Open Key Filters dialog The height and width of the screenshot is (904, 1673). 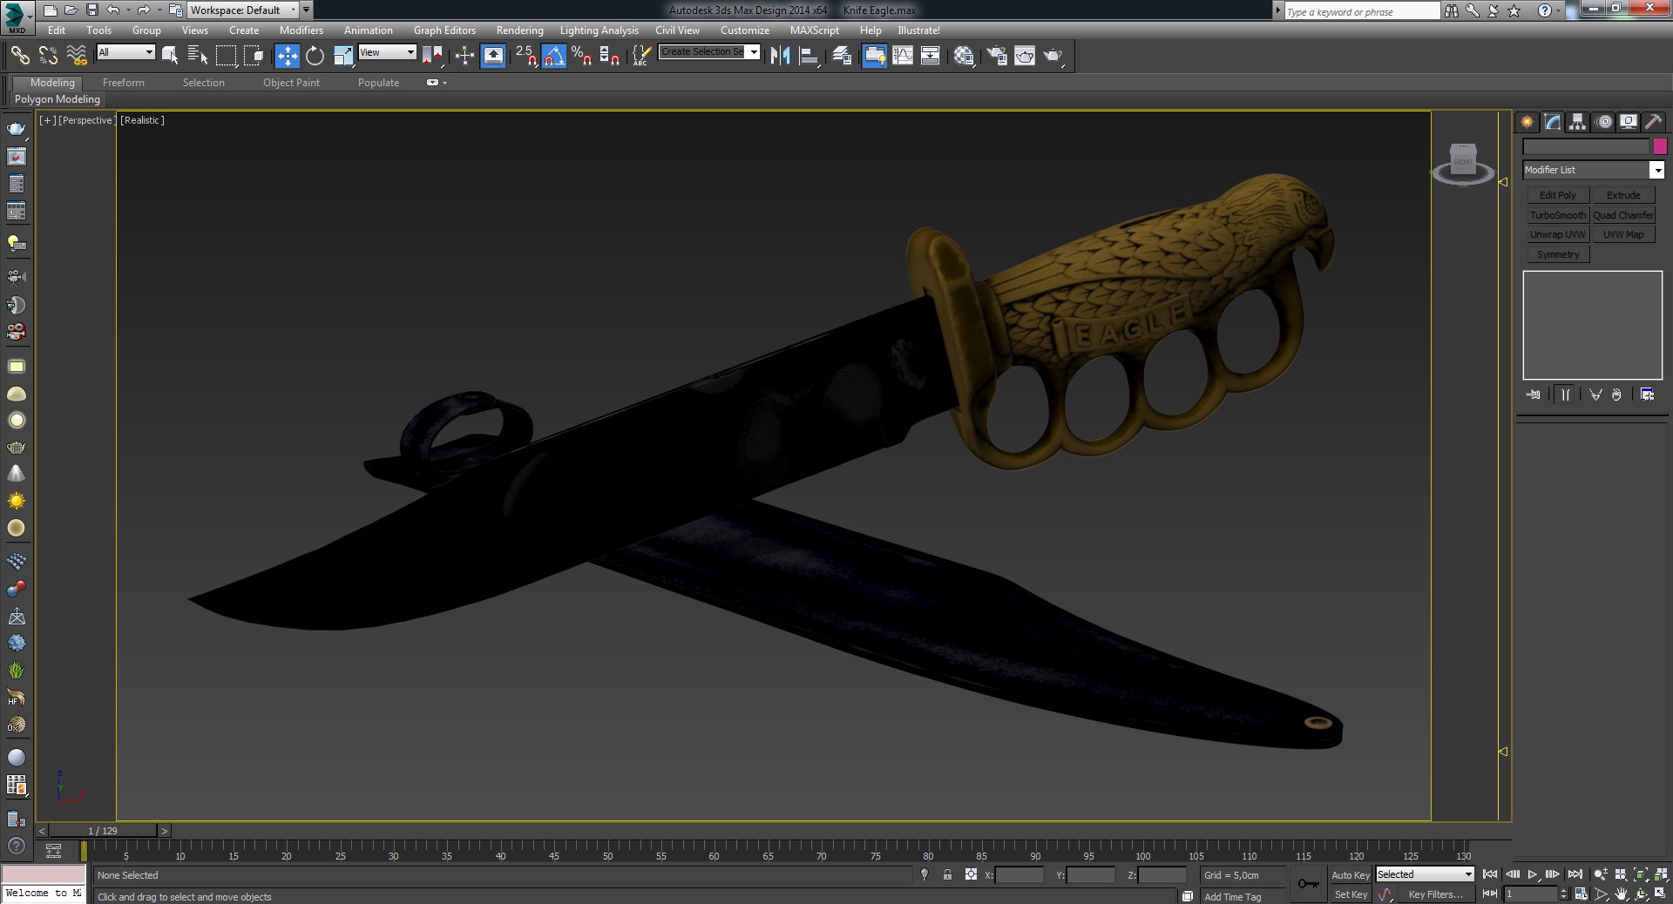pyautogui.click(x=1435, y=894)
